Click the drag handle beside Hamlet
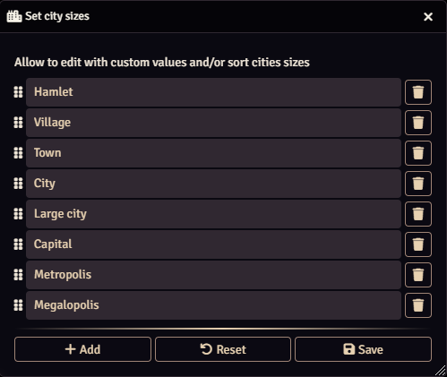 tap(18, 92)
